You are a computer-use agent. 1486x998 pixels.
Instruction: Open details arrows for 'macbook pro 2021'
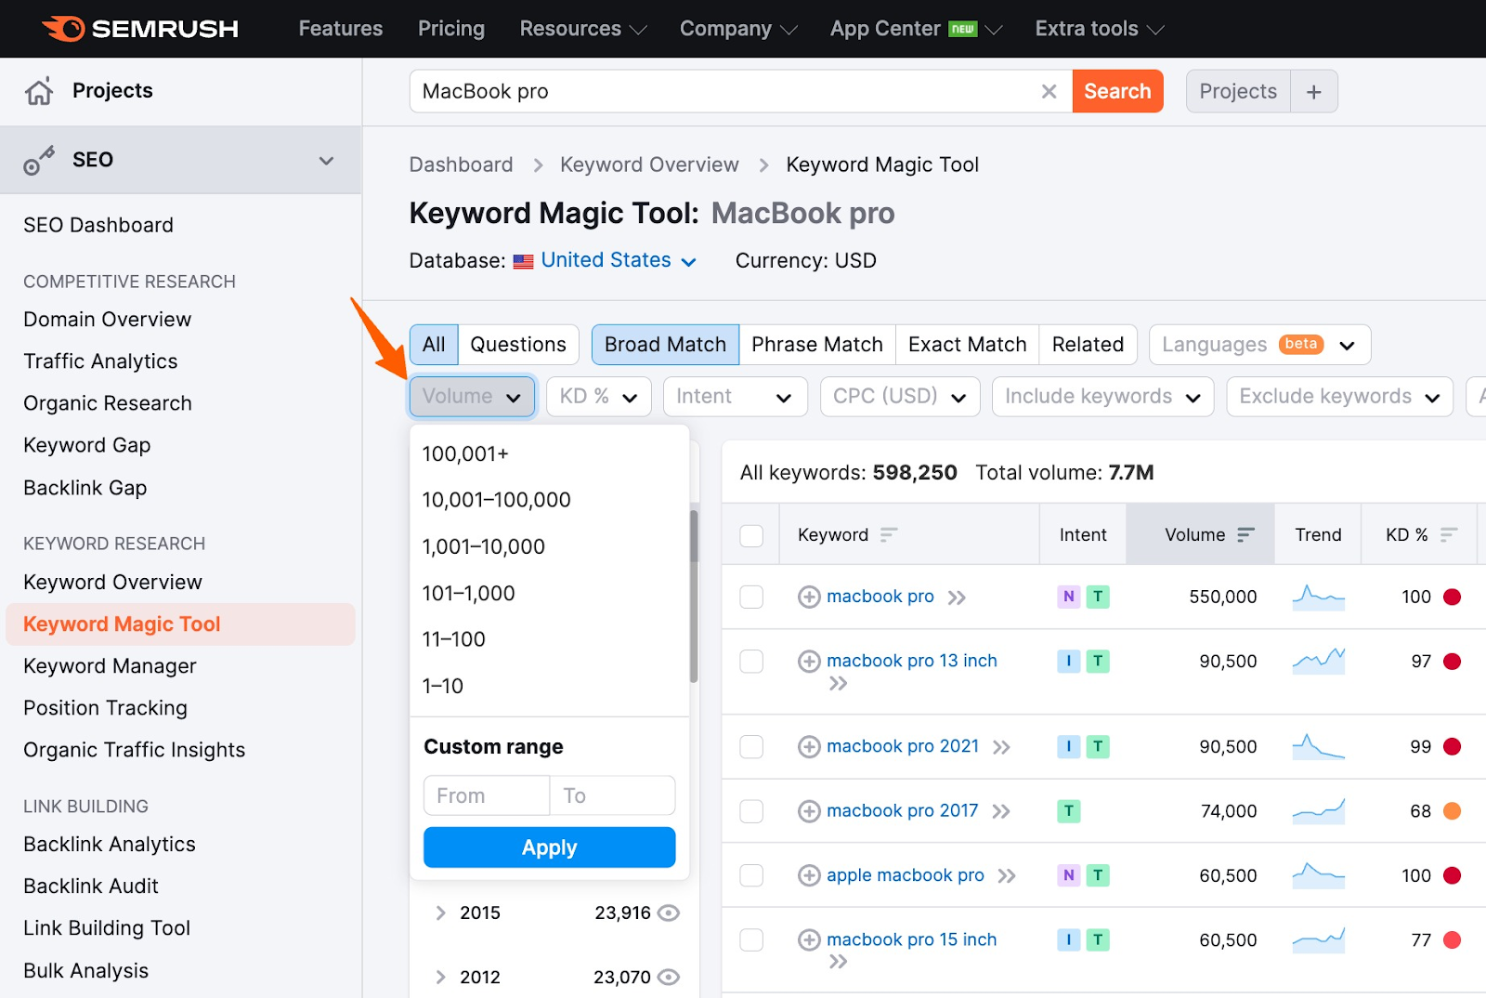[x=1001, y=747]
